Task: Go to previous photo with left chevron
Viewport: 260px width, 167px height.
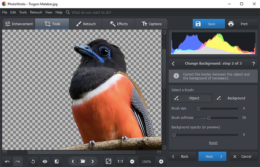Action: coord(73,161)
